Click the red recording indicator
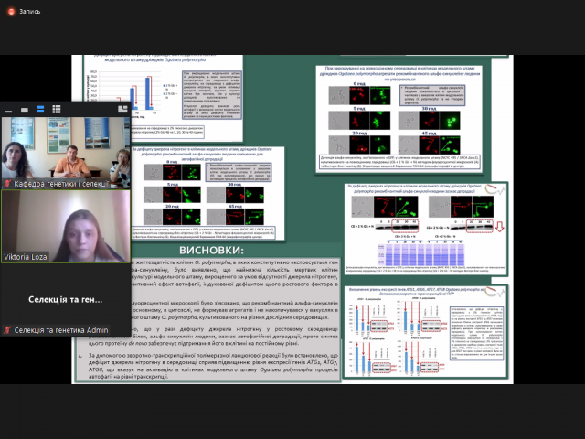This screenshot has width=585, height=439. point(11,12)
